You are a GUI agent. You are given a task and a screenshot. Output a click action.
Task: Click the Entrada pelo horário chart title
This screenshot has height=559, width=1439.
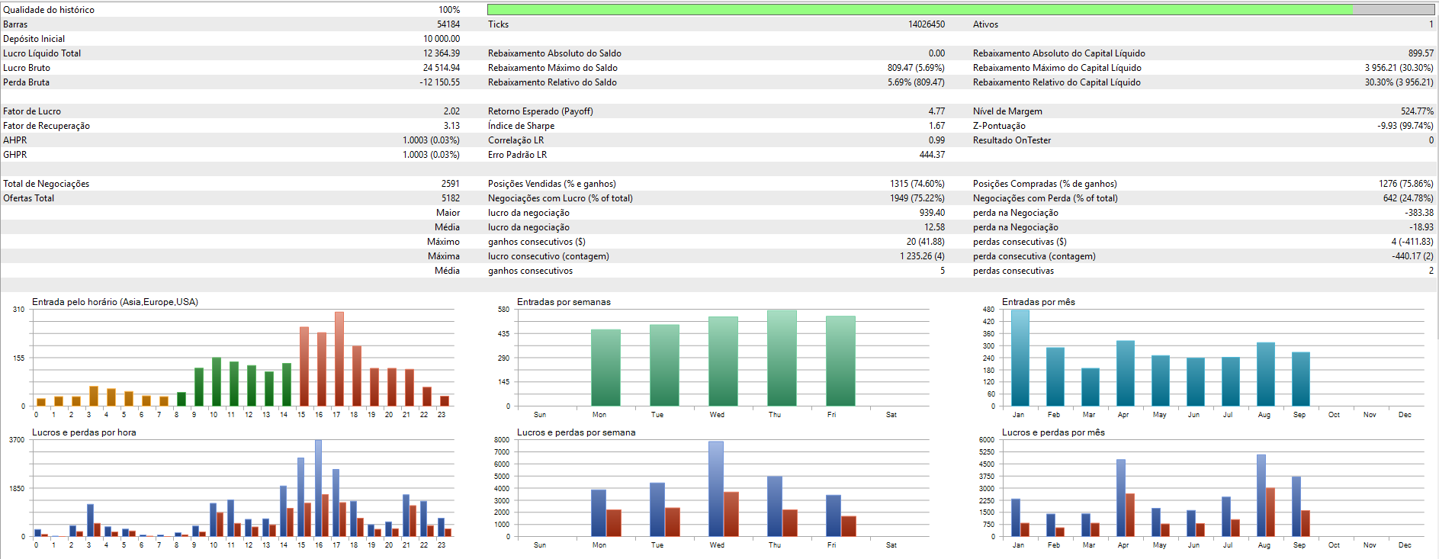[x=115, y=302]
